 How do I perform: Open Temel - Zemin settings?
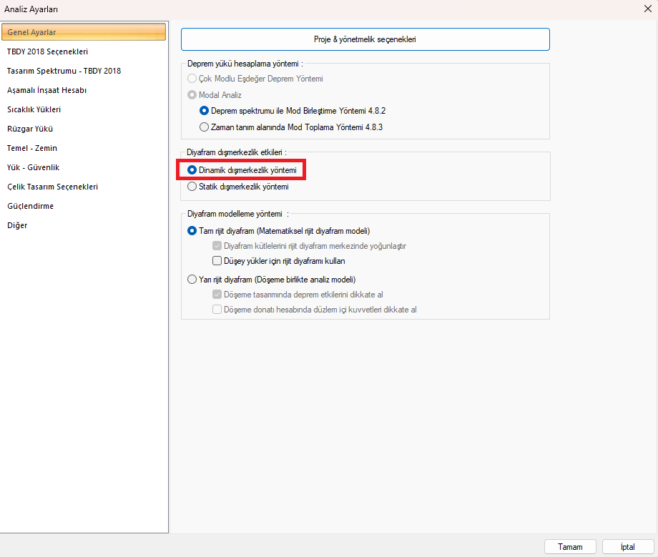tap(32, 148)
